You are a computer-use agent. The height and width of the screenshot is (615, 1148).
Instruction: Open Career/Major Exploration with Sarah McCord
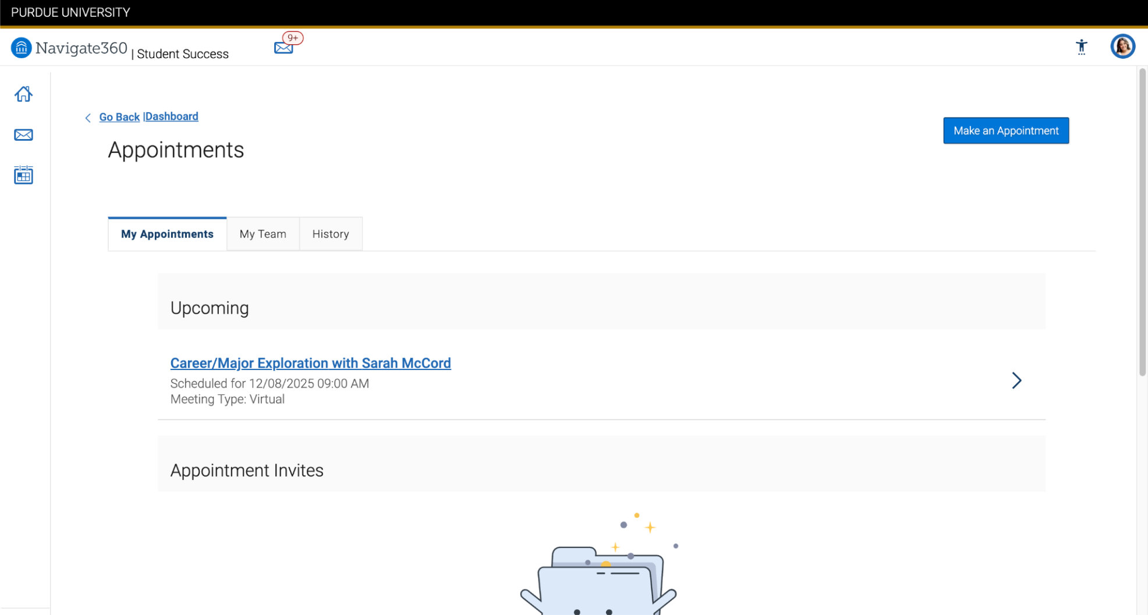pos(310,363)
